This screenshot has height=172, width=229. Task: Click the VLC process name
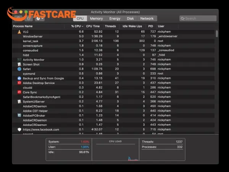[26, 32]
